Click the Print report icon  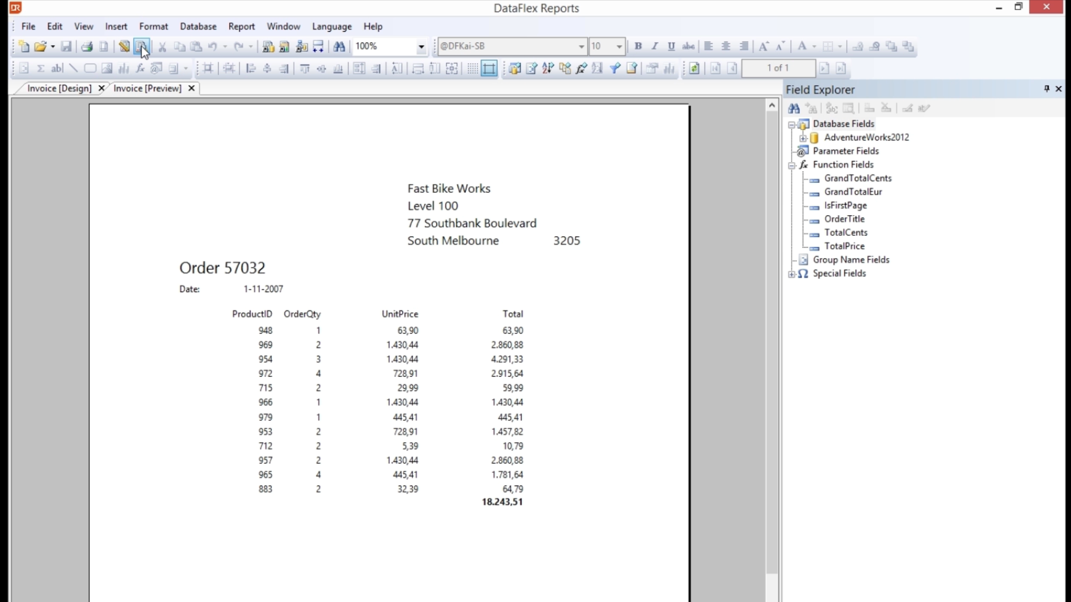[x=86, y=47]
